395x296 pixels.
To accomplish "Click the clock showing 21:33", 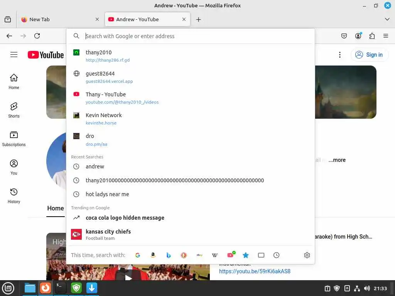I will (x=380, y=288).
